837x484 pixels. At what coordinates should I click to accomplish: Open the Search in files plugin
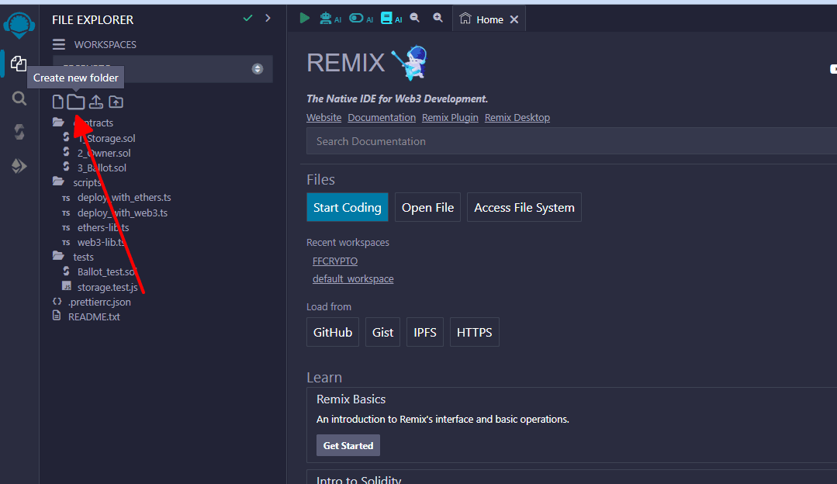[x=19, y=99]
